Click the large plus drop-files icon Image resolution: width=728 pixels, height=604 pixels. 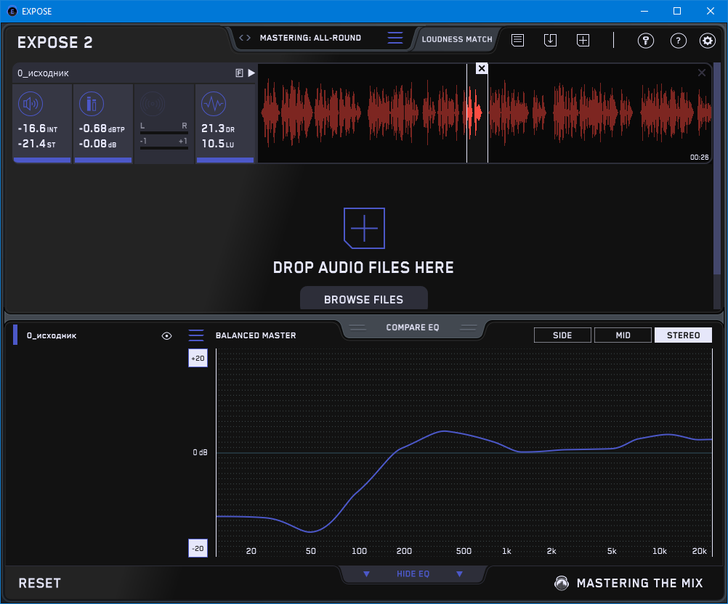pos(364,228)
